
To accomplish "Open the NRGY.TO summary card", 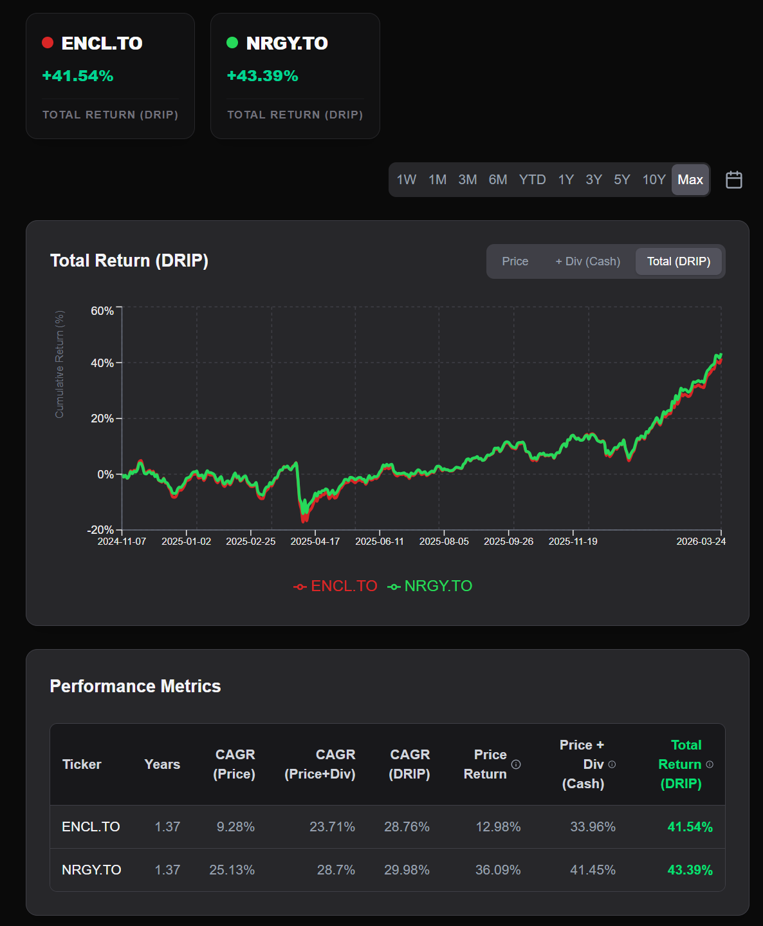I will (x=295, y=76).
